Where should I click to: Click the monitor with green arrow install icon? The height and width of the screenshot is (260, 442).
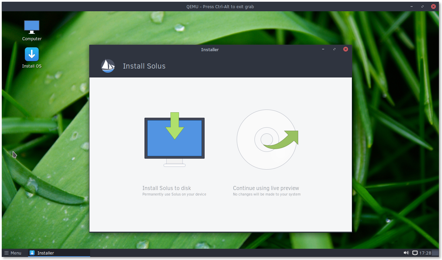click(175, 139)
